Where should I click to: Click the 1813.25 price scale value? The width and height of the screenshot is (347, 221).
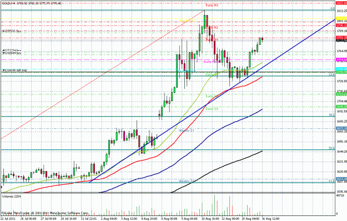(x=341, y=11)
